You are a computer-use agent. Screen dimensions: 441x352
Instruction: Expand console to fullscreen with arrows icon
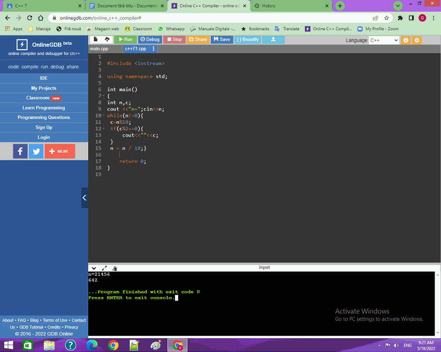[104, 268]
